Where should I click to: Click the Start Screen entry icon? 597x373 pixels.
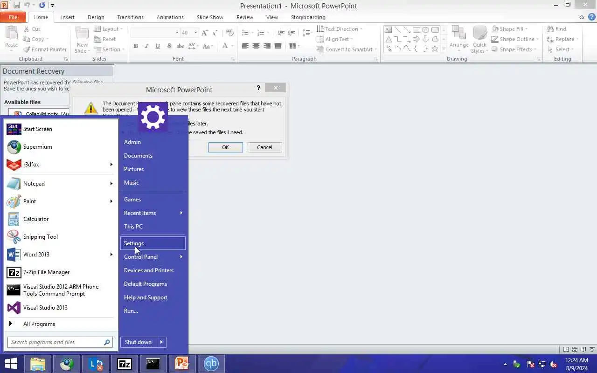[x=14, y=129]
